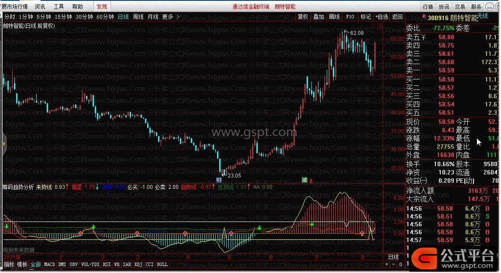Select the 全部 indicators tab

pos(35,264)
